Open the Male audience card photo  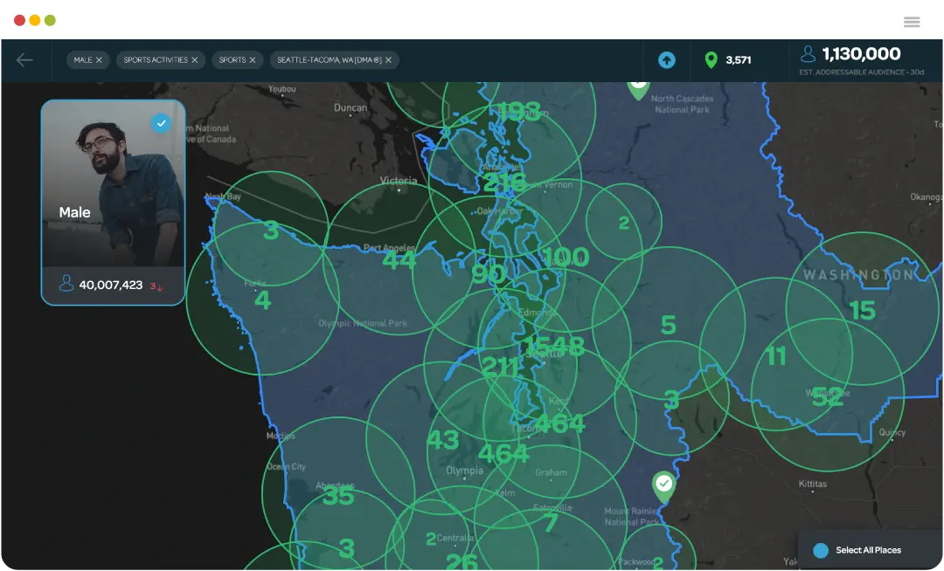tap(113, 183)
